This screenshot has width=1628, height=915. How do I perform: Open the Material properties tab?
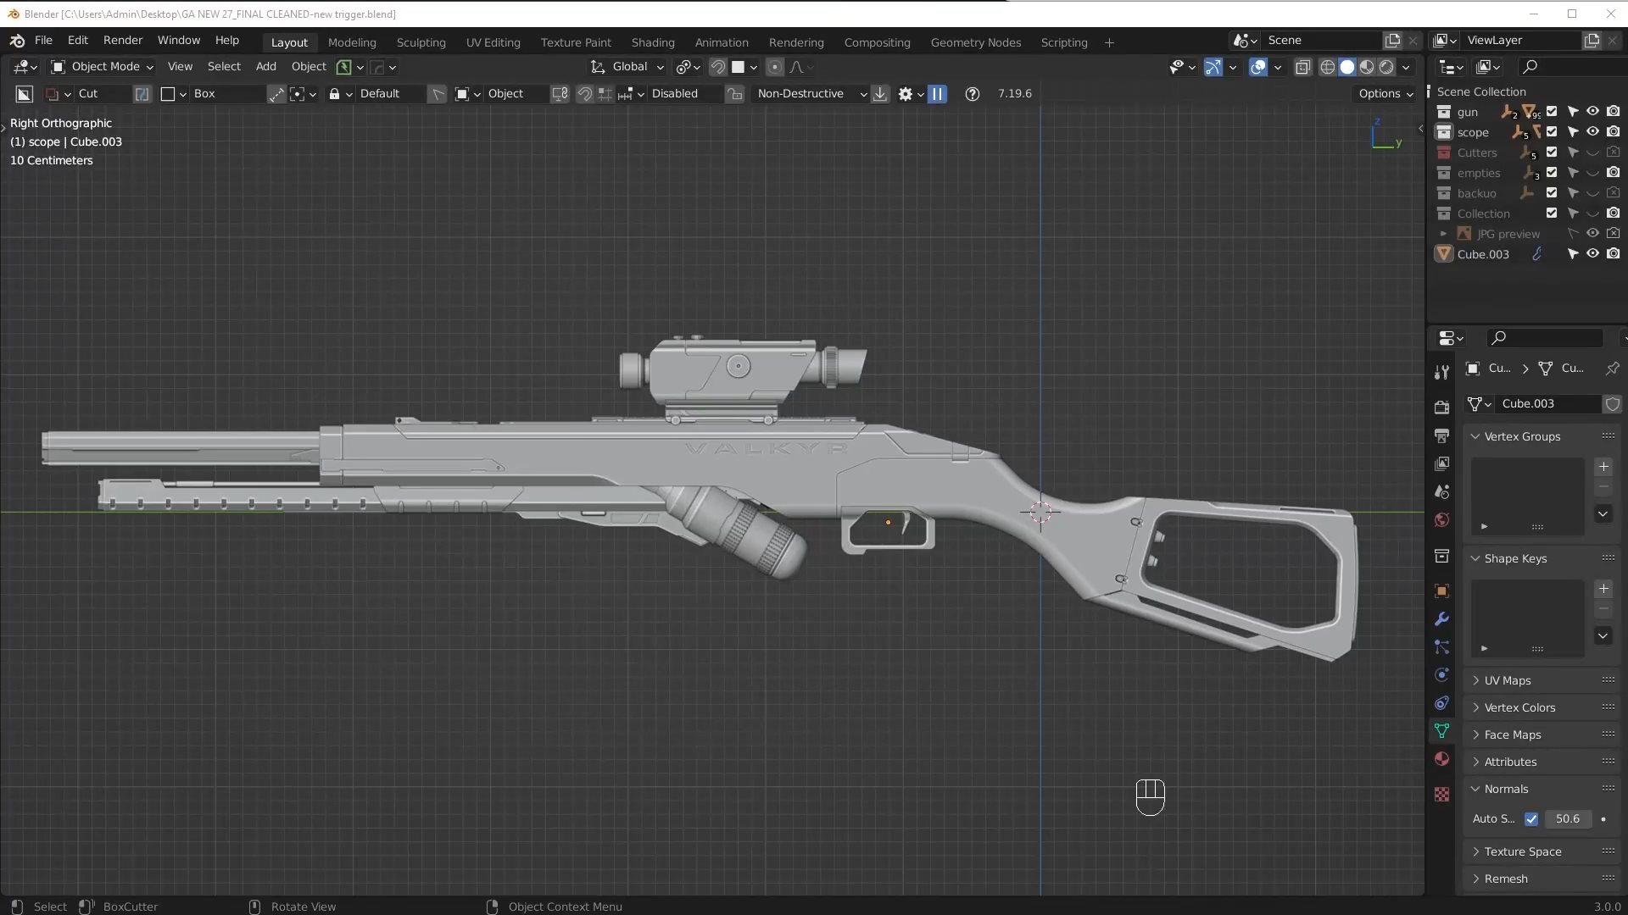(x=1441, y=759)
